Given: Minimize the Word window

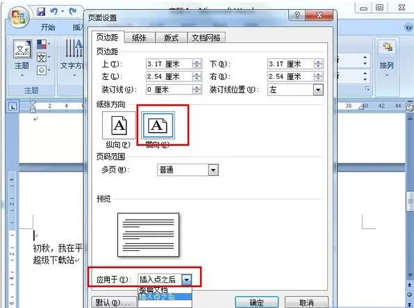Looking at the screenshot, I should click(363, 8).
